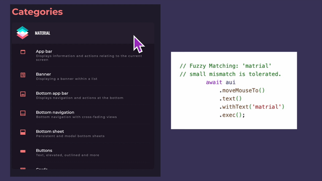Click 'Displays navigation and actions at the bottom'
The width and height of the screenshot is (322, 181).
coord(79,98)
